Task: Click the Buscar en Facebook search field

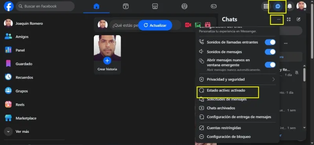Action: click(x=45, y=6)
